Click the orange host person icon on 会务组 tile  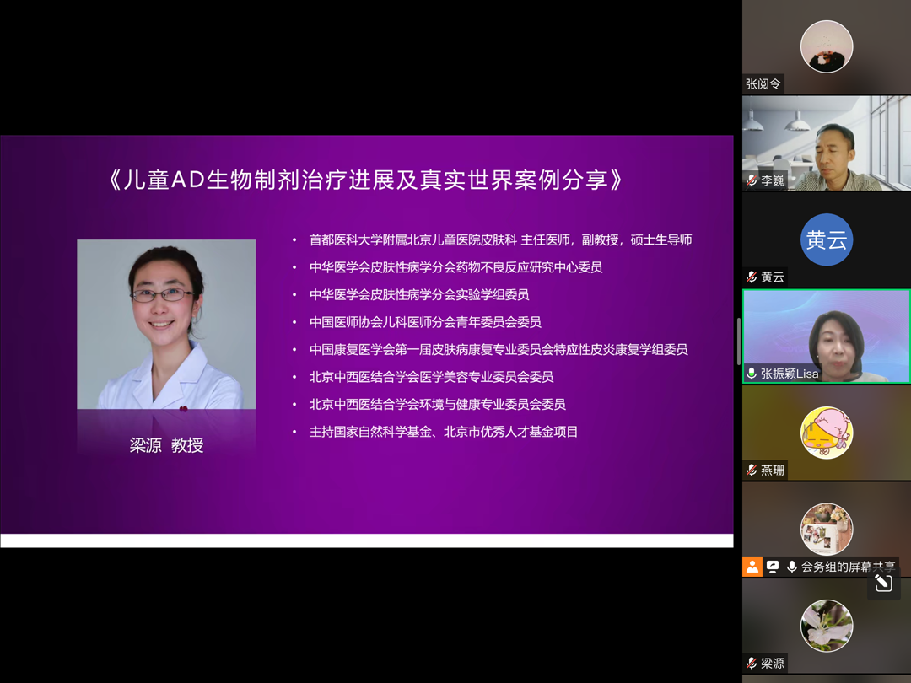pos(752,567)
